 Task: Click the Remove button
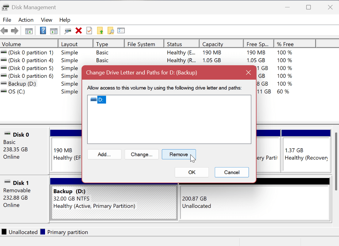click(x=179, y=154)
